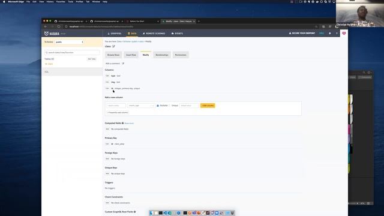
Task: Click the pink heart icon in the header
Action: tap(344, 33)
